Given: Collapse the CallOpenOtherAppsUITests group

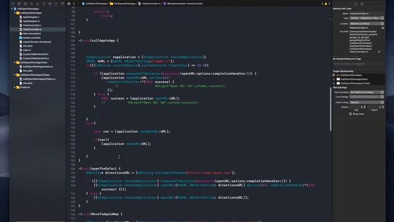Looking at the screenshot, I should [15, 75].
